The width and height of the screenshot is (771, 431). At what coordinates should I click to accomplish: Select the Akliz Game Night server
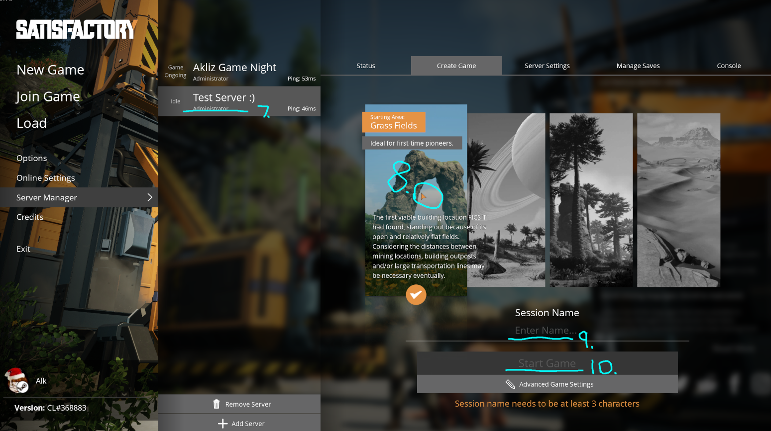pyautogui.click(x=239, y=71)
